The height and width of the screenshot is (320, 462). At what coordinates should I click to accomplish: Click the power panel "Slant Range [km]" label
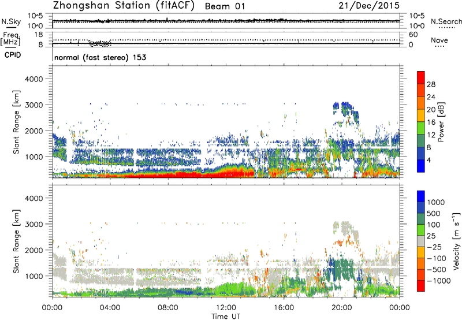pyautogui.click(x=16, y=122)
